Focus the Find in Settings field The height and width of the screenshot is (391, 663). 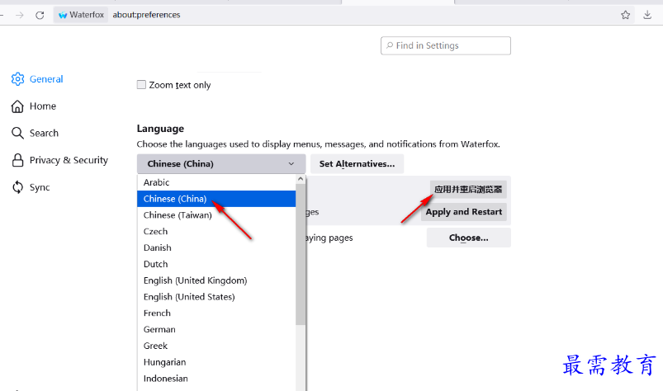446,45
